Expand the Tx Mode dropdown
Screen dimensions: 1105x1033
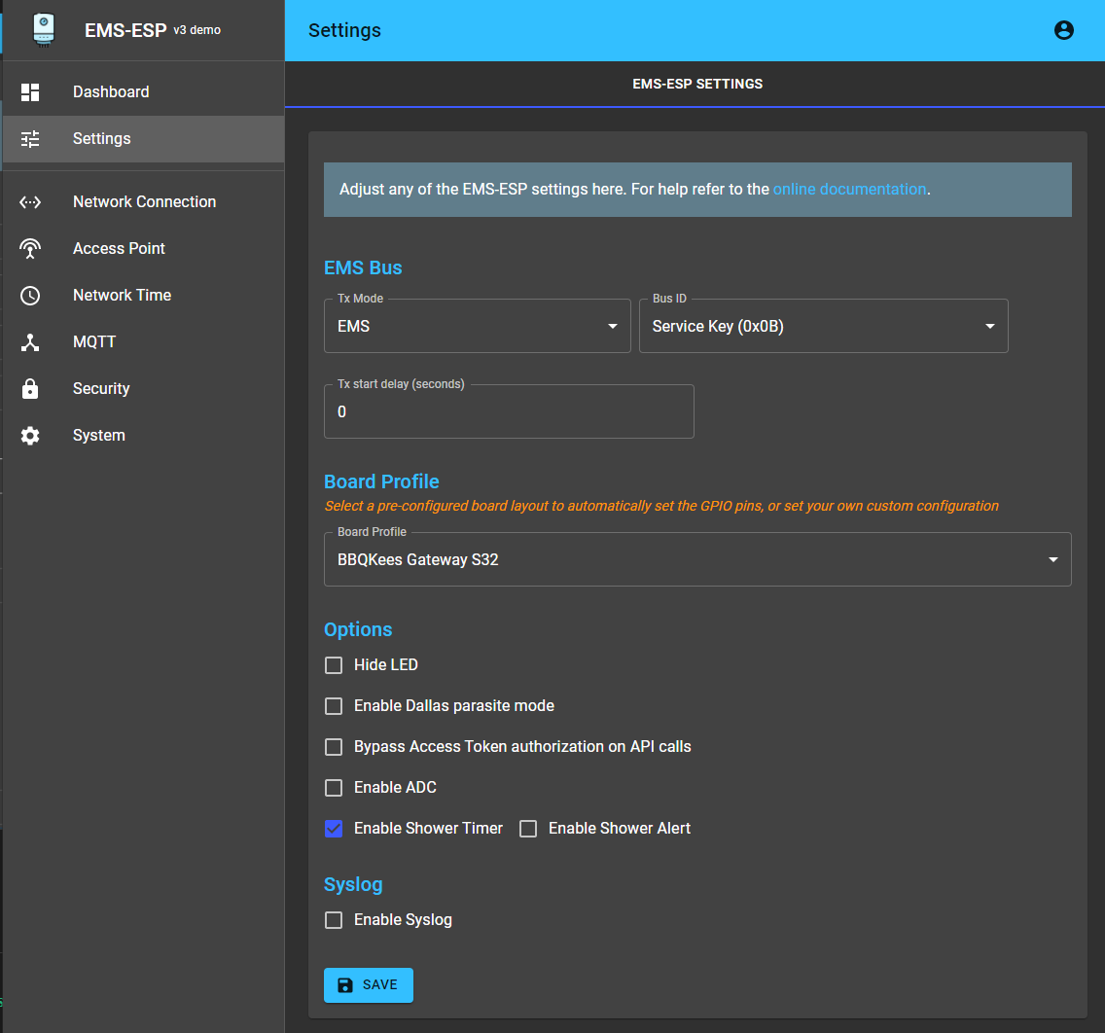(x=477, y=326)
